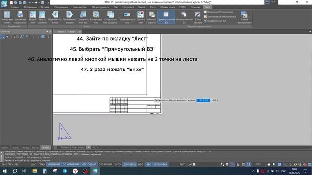The height and width of the screenshot is (175, 312).
Task: Click ЛИСТ space indicator in status bar
Action: tap(183, 164)
